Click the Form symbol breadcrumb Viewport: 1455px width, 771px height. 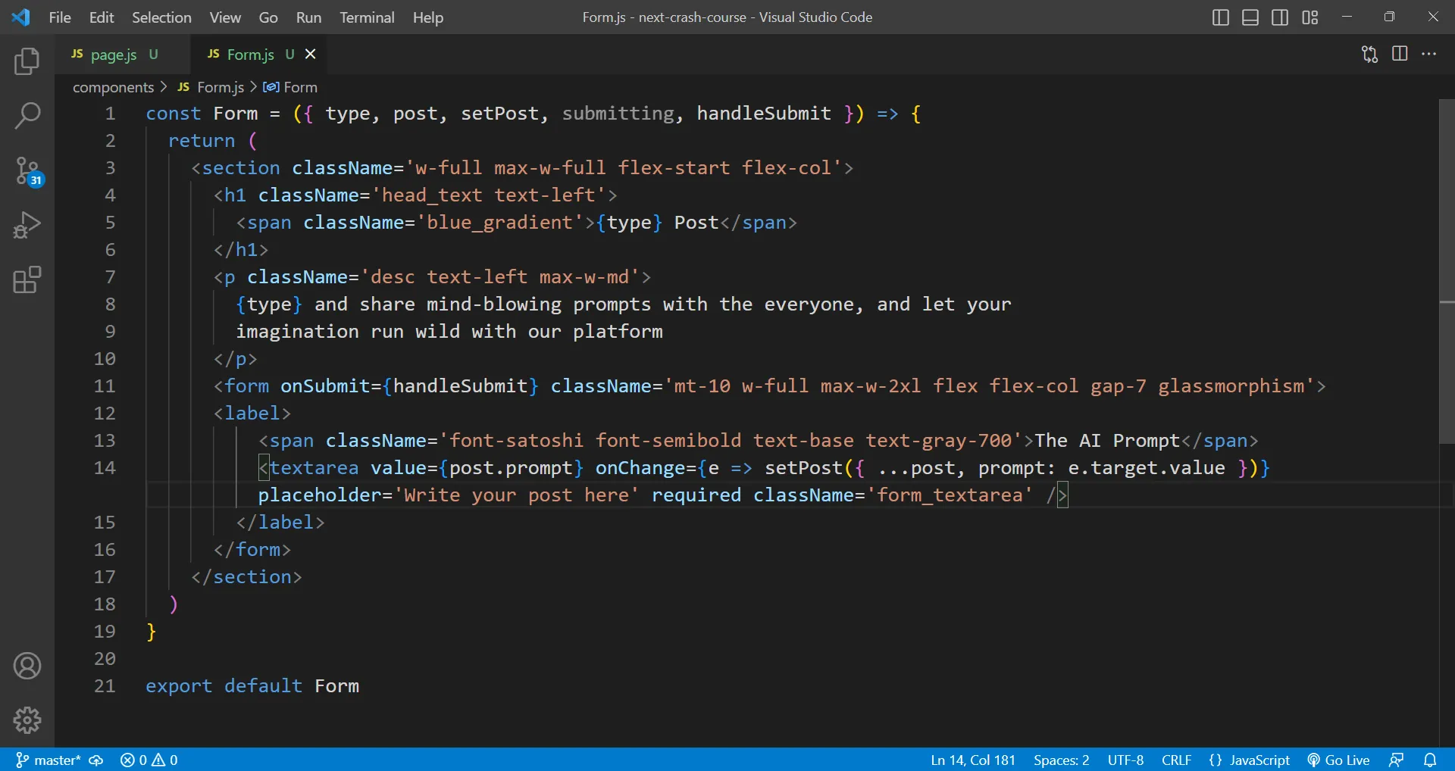tap(290, 87)
